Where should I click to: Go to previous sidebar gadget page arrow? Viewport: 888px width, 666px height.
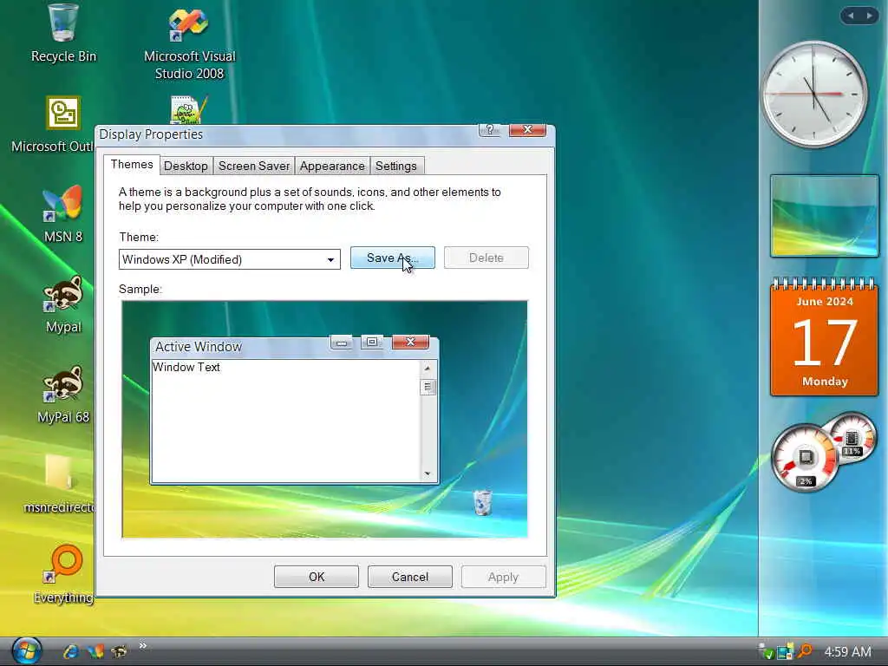pos(850,16)
